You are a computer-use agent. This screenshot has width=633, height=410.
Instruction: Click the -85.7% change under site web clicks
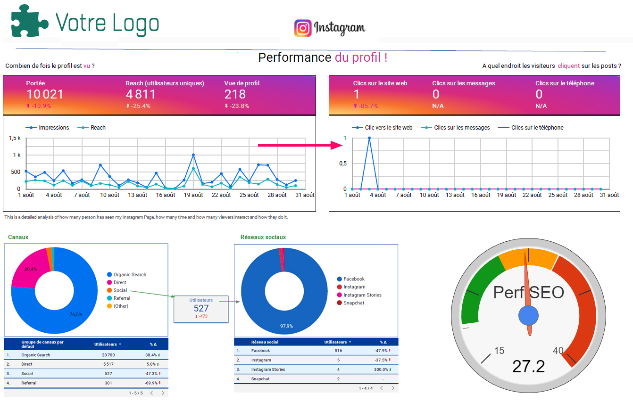[x=366, y=106]
